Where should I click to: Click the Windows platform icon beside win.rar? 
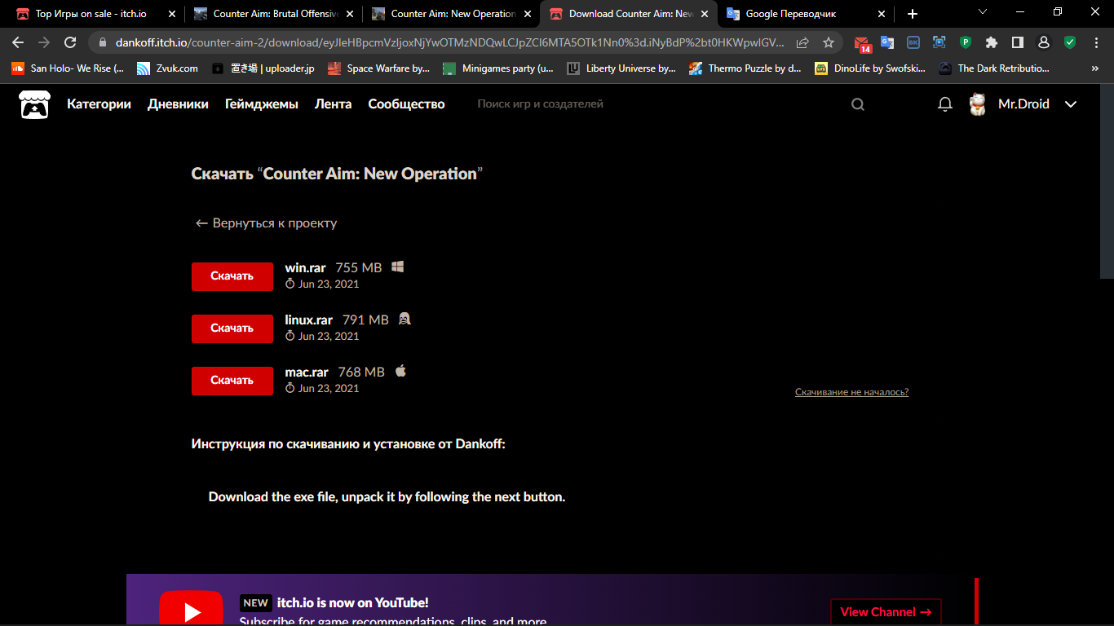pos(398,267)
